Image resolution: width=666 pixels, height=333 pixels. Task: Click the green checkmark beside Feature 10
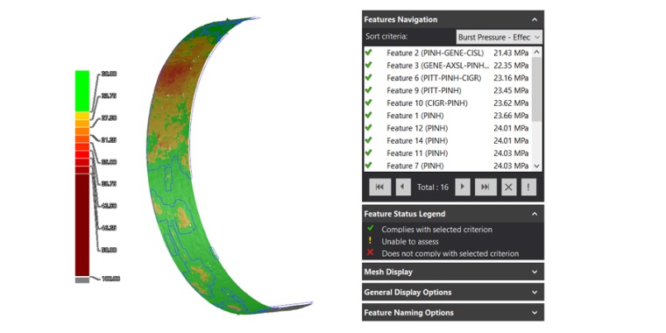(x=368, y=103)
